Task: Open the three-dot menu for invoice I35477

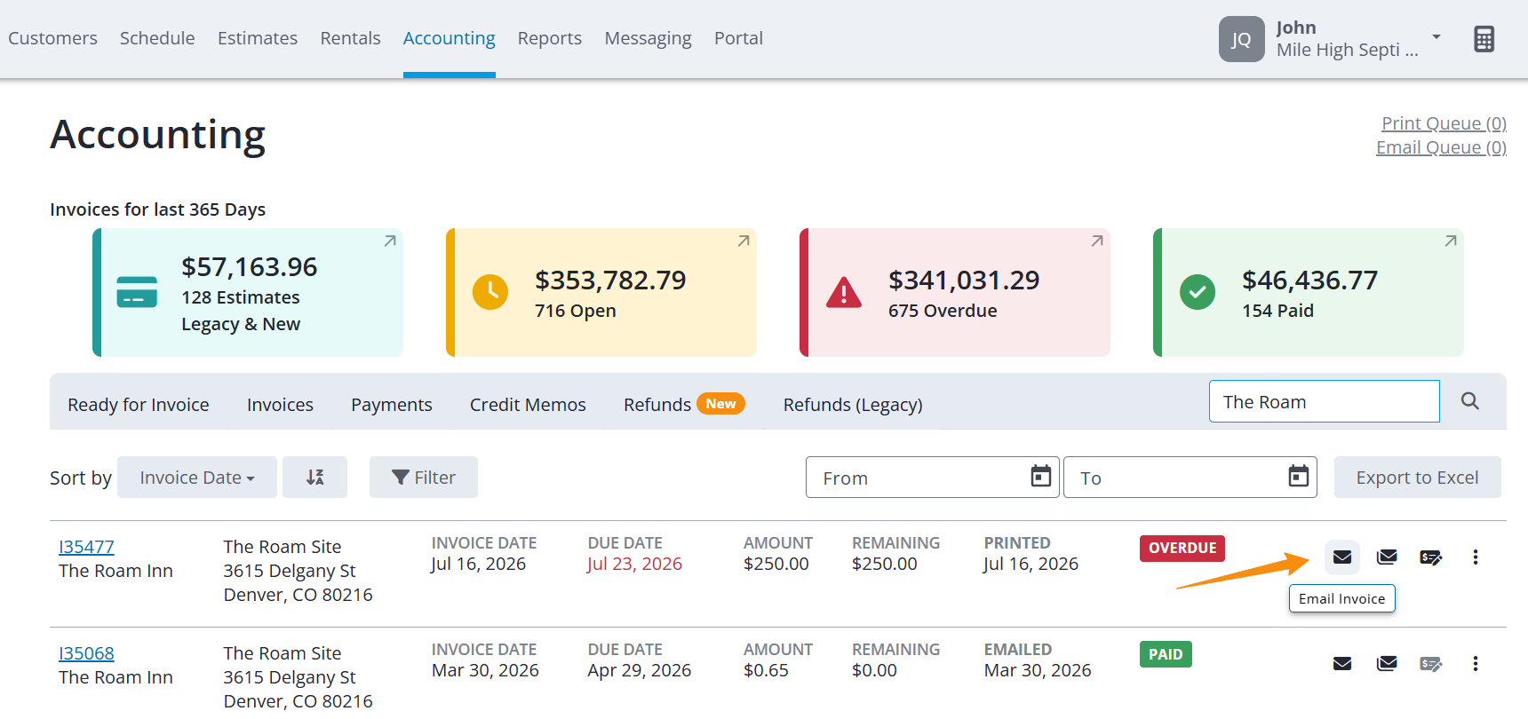Action: point(1476,557)
